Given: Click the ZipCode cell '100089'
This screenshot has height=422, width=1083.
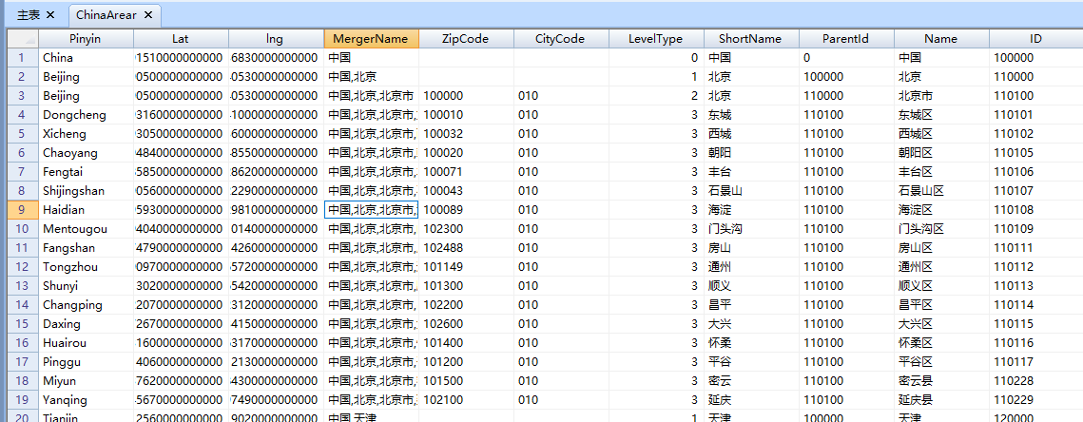Looking at the screenshot, I should point(466,210).
